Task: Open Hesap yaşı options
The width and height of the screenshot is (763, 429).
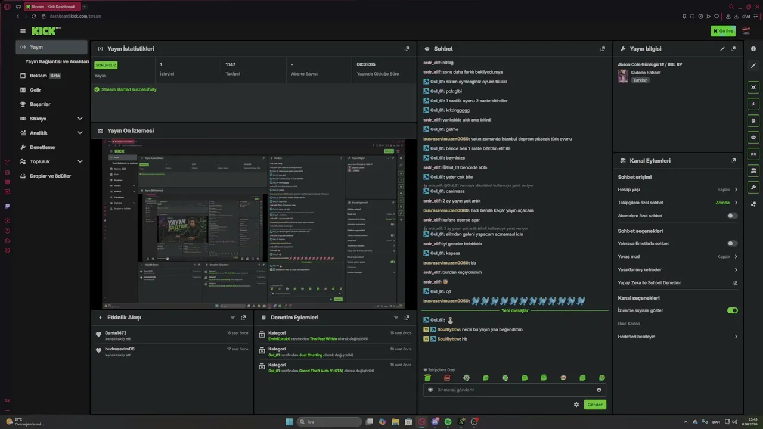Action: click(x=678, y=189)
